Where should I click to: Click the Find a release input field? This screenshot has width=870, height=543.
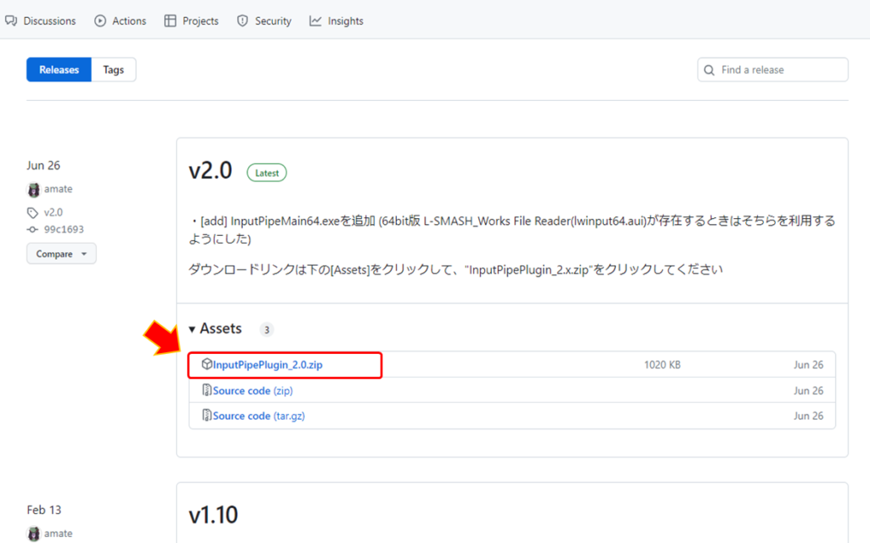pyautogui.click(x=773, y=70)
